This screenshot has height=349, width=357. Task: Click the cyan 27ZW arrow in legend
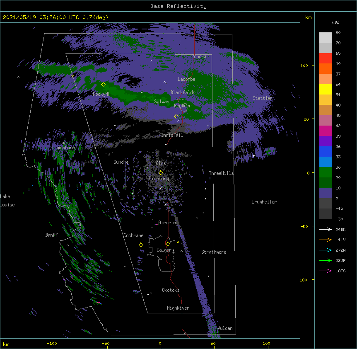pyautogui.click(x=326, y=250)
